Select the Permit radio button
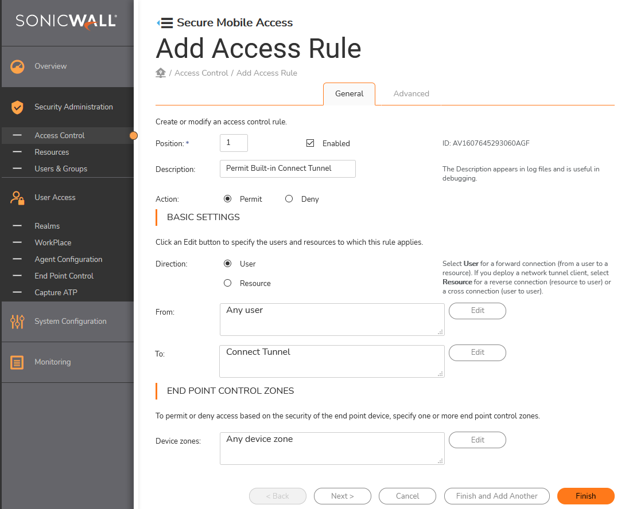The height and width of the screenshot is (509, 625). [x=228, y=198]
